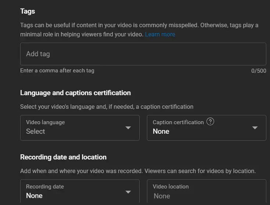Click the Recording date and location heading
This screenshot has height=205, width=270.
click(x=63, y=157)
